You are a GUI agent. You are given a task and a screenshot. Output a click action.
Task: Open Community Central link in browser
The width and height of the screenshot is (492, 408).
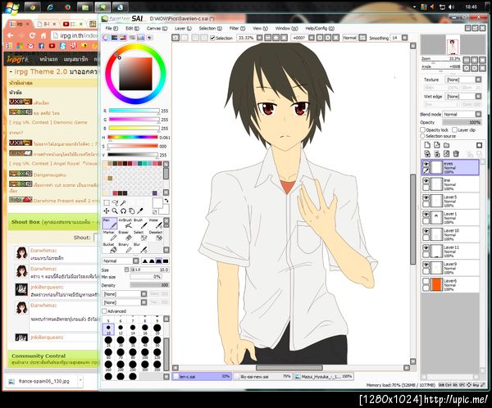[39, 356]
